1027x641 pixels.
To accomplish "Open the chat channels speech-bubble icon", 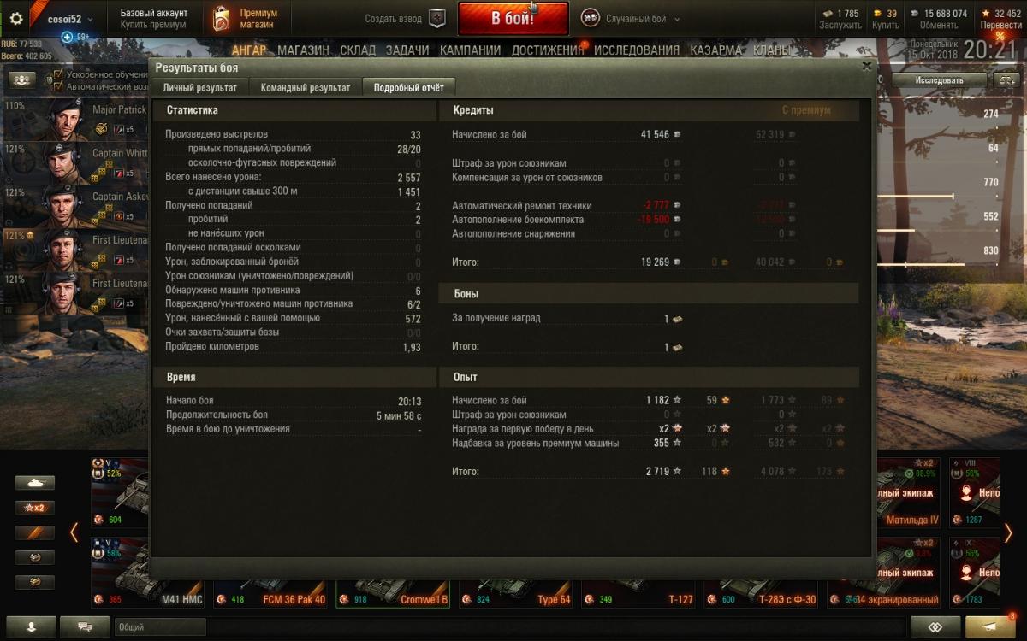I will click(85, 627).
